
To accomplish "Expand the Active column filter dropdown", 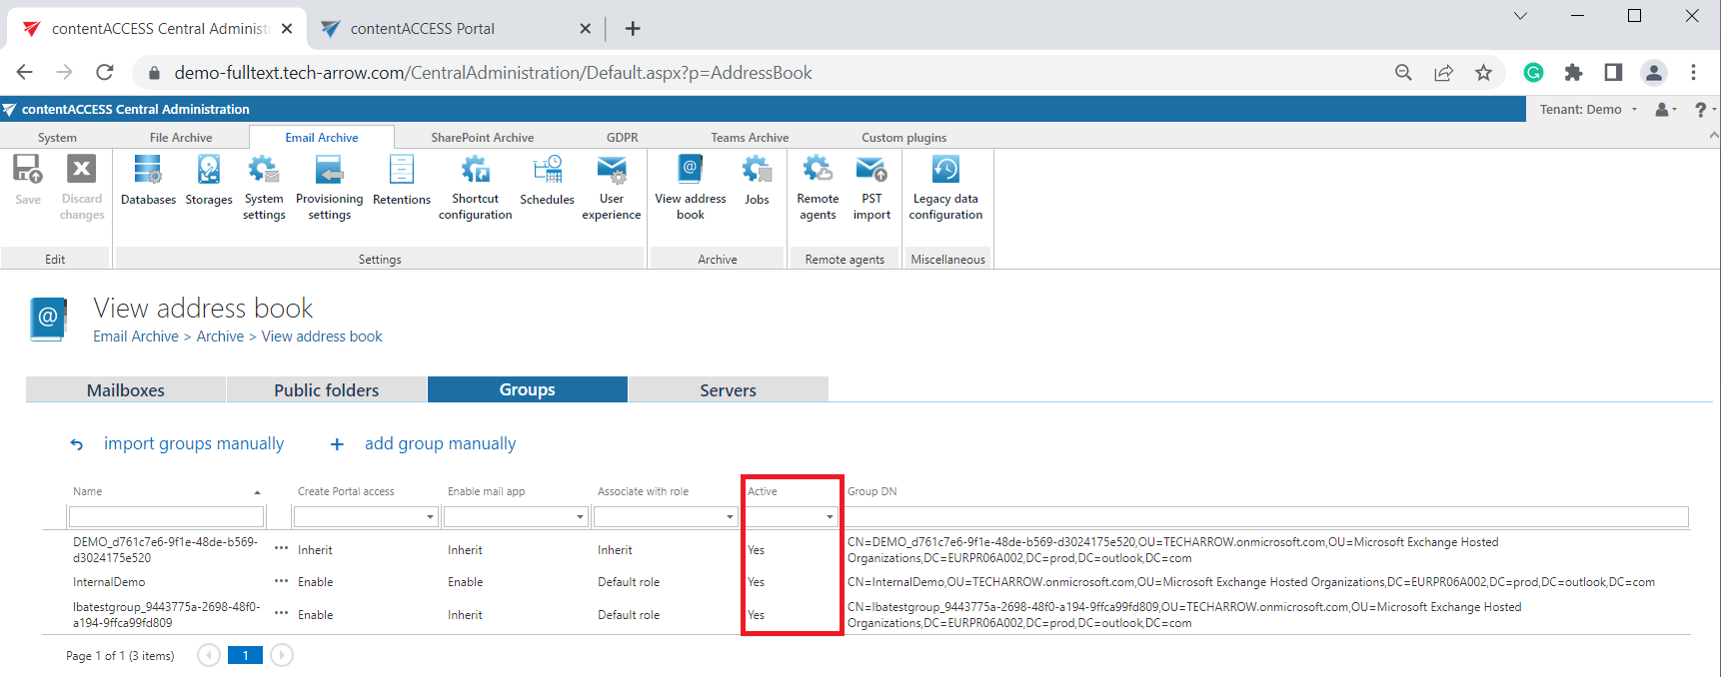I will [x=830, y=517].
